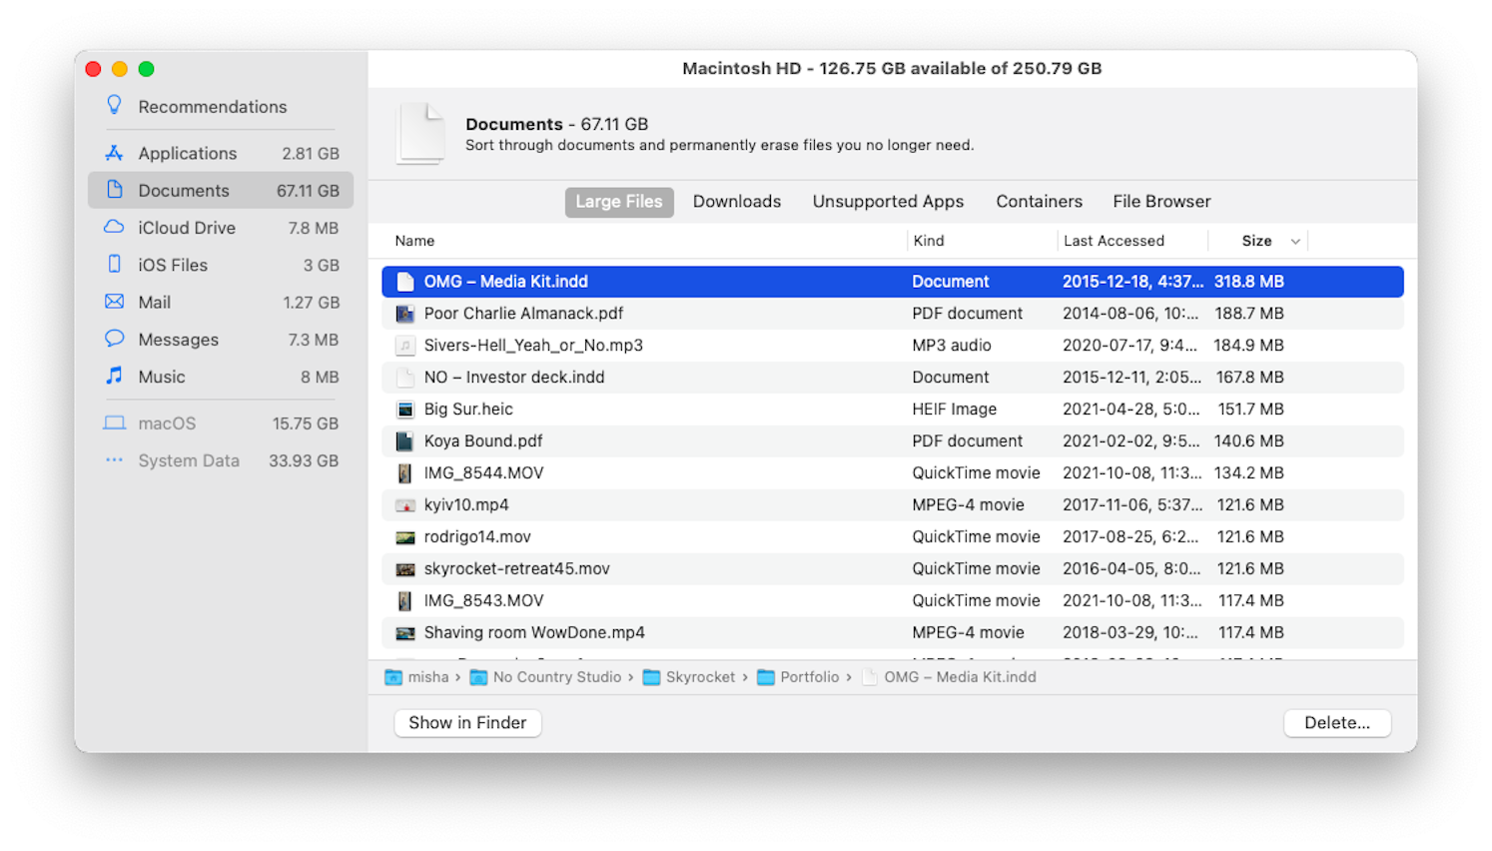Viewport: 1492px width, 851px height.
Task: Click the Messages speech bubble icon
Action: (x=114, y=339)
